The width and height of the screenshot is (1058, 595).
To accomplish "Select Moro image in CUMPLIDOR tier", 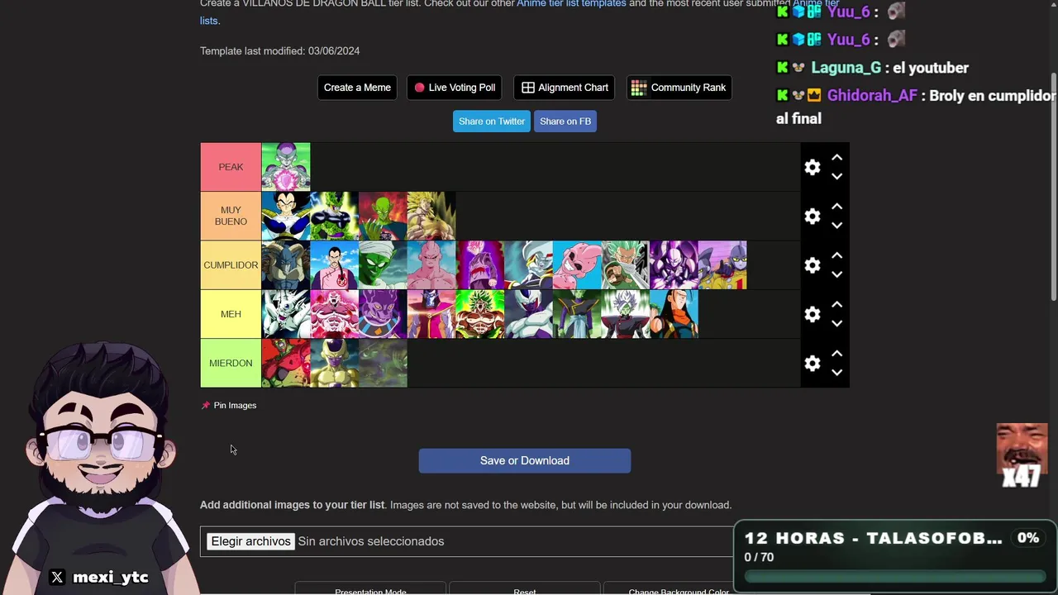I will [x=286, y=264].
